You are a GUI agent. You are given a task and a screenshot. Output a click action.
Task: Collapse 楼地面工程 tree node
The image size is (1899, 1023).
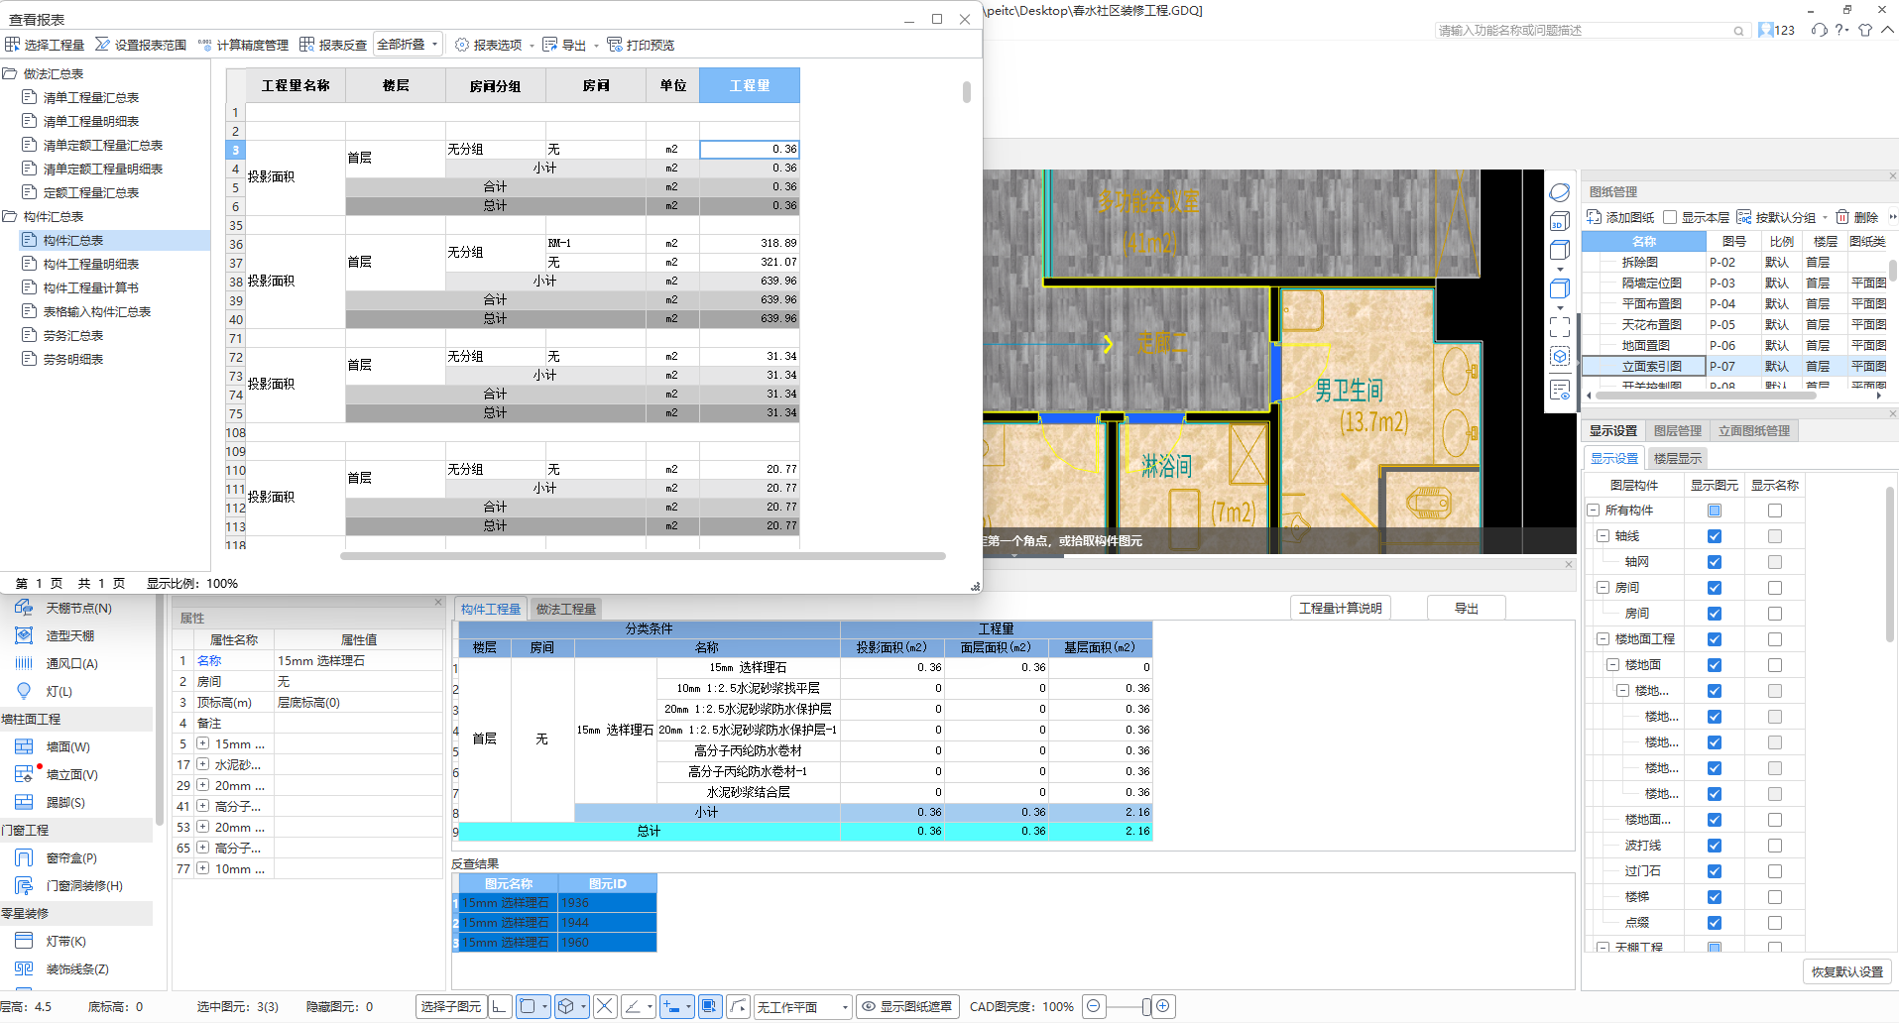(x=1602, y=639)
